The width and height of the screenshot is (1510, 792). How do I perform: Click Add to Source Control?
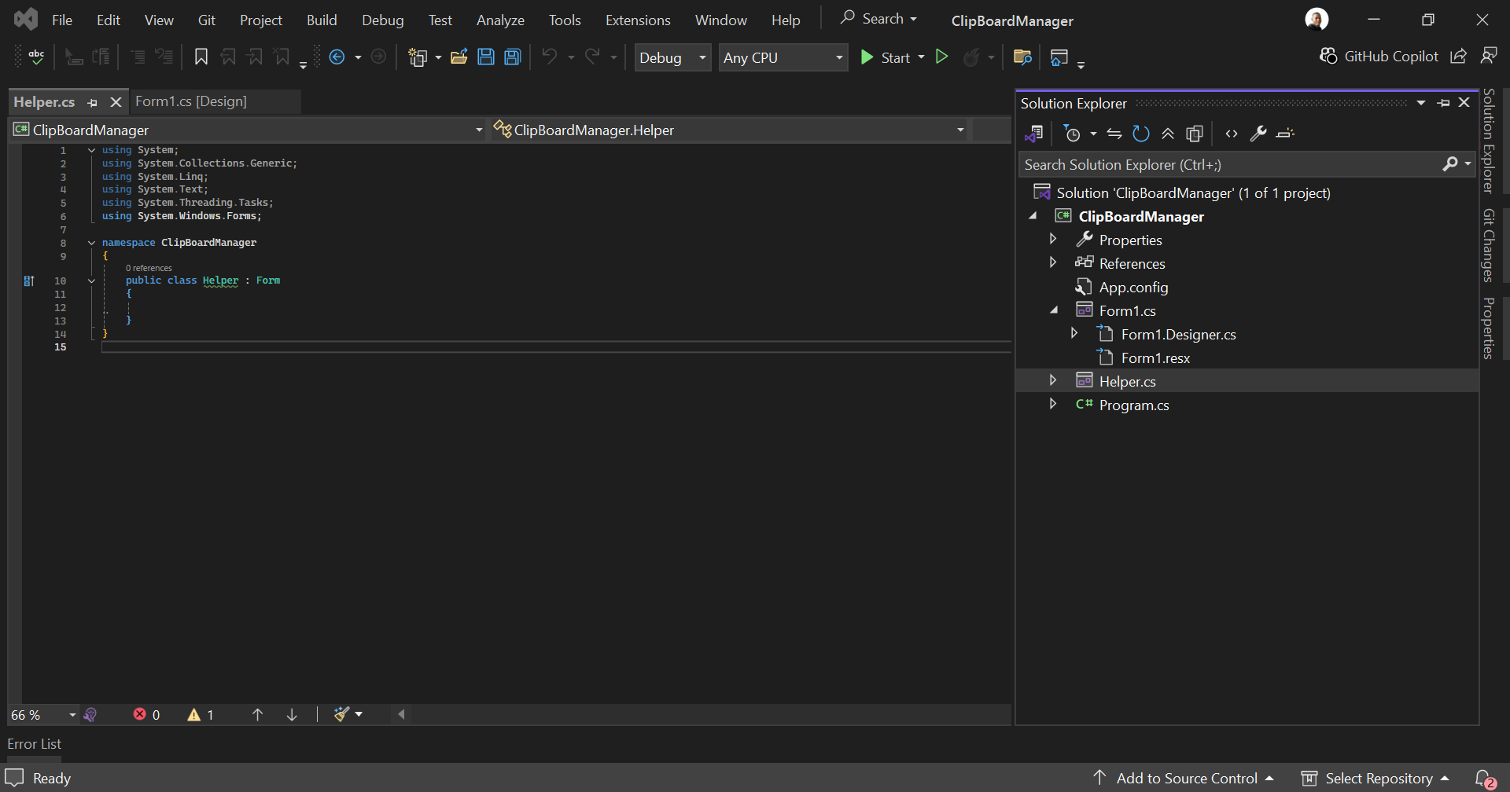click(1184, 778)
